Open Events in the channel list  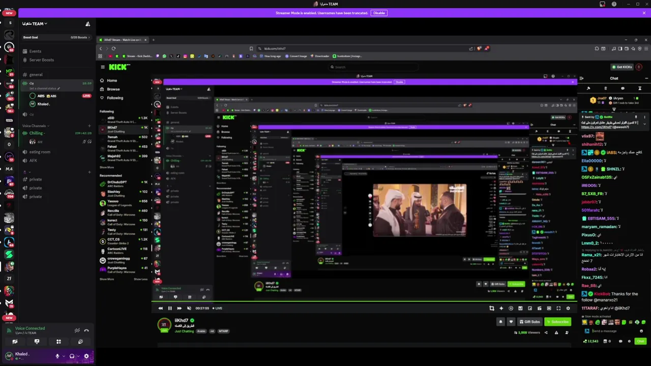click(x=35, y=51)
